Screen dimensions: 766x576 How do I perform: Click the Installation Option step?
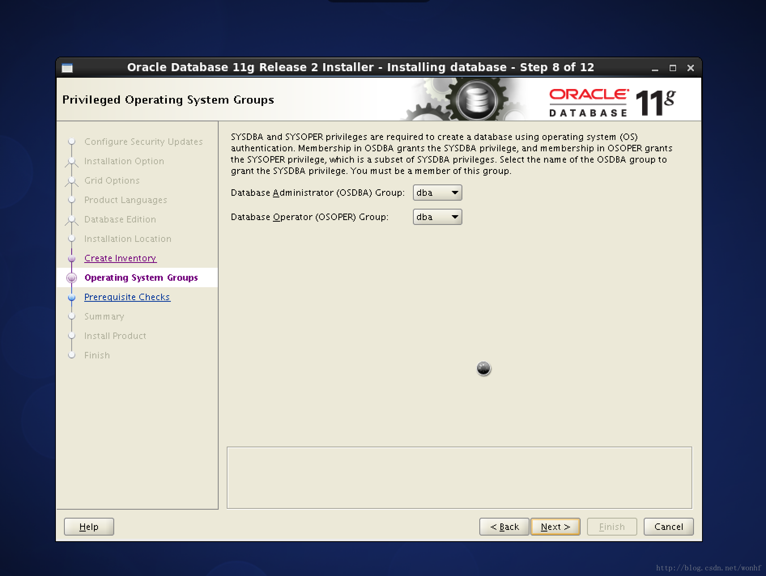click(124, 161)
